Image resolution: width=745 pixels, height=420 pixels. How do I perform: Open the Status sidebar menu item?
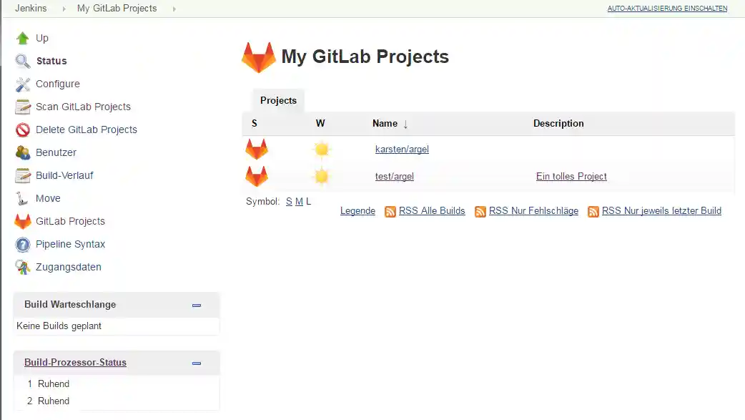[x=51, y=61]
